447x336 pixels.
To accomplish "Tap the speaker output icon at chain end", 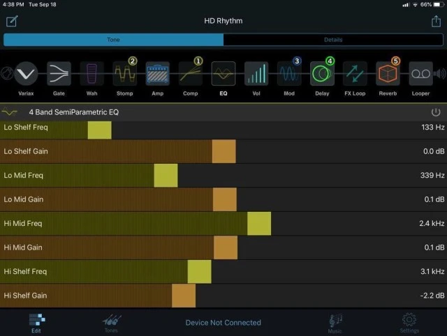I will [439, 74].
